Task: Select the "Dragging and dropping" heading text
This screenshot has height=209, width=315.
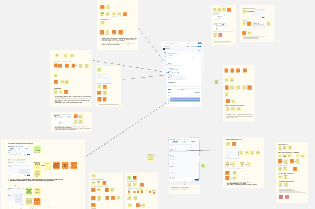Action: pyautogui.click(x=13, y=186)
